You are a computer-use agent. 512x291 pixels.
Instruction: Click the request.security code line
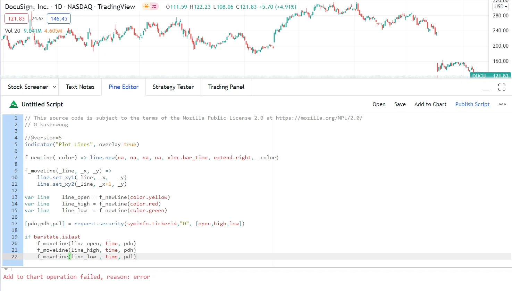135,224
